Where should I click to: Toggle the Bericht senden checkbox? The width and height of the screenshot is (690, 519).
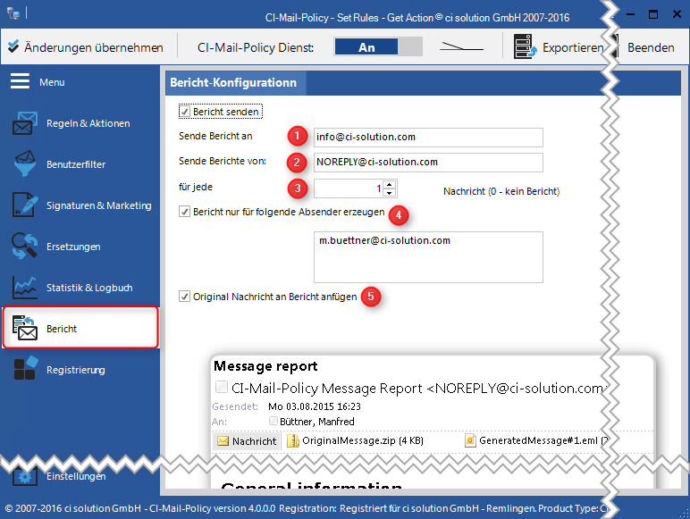[185, 113]
